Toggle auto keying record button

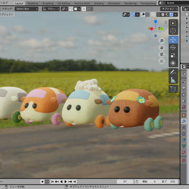pos(43,182)
